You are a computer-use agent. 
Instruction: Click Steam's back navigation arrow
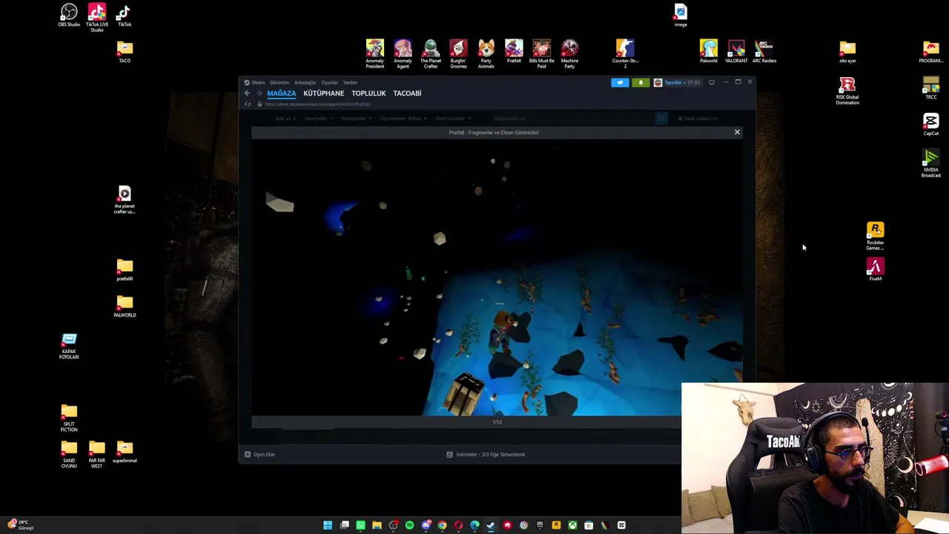[x=247, y=93]
